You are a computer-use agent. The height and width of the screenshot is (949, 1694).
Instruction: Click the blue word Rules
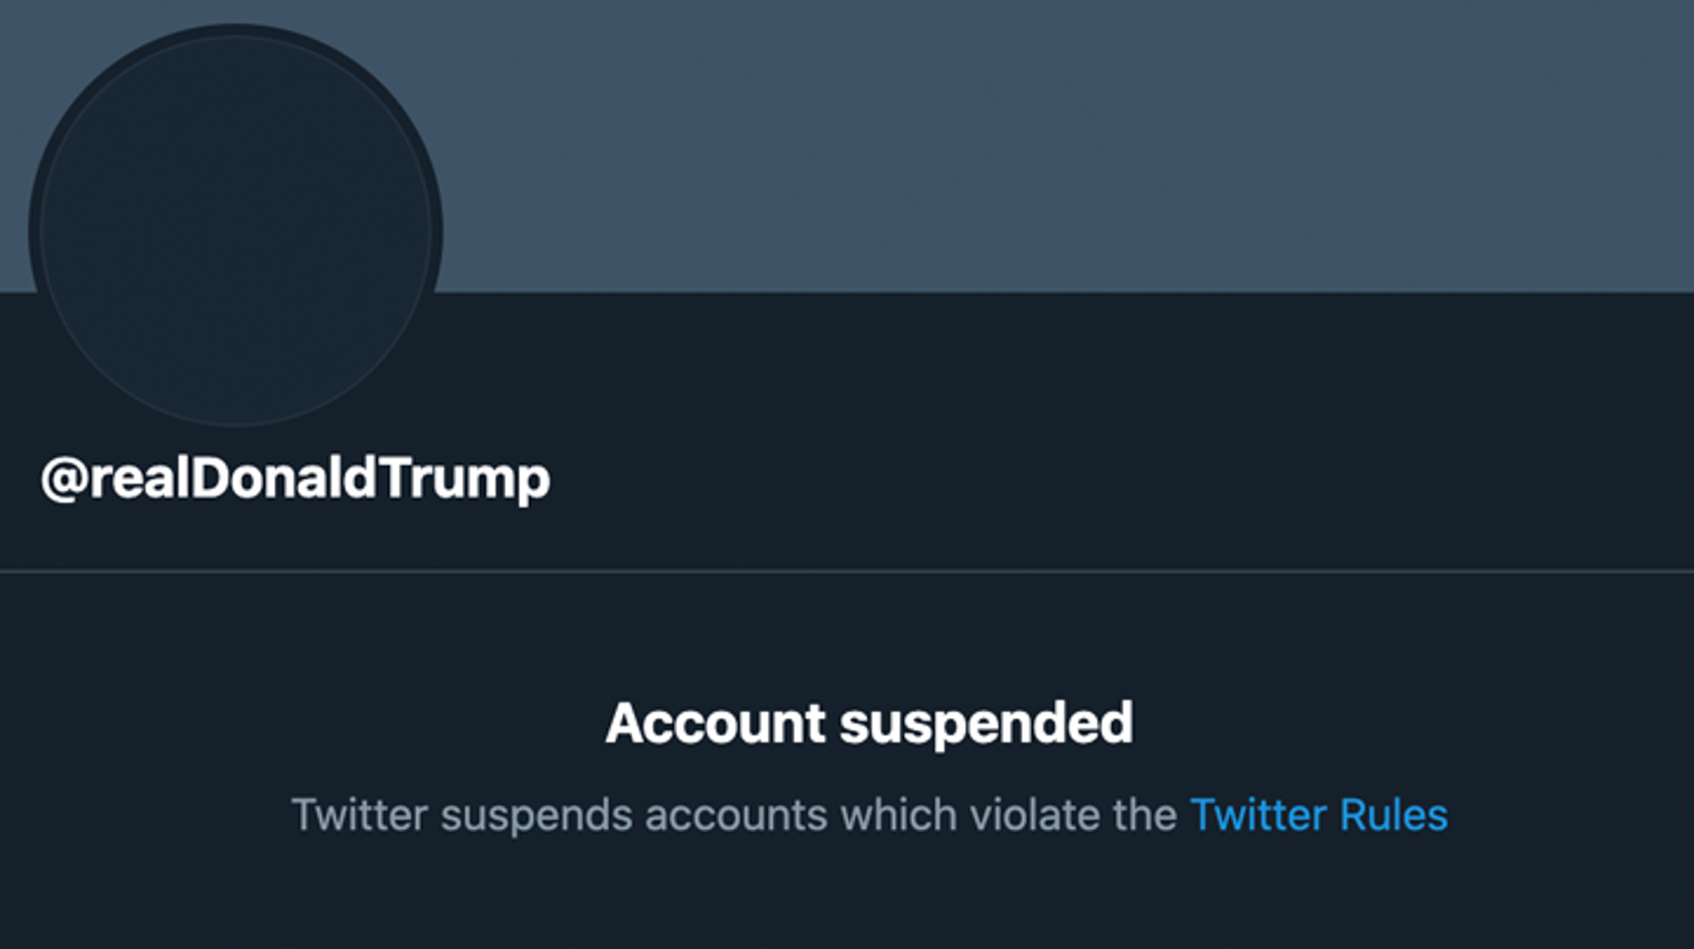(1394, 815)
